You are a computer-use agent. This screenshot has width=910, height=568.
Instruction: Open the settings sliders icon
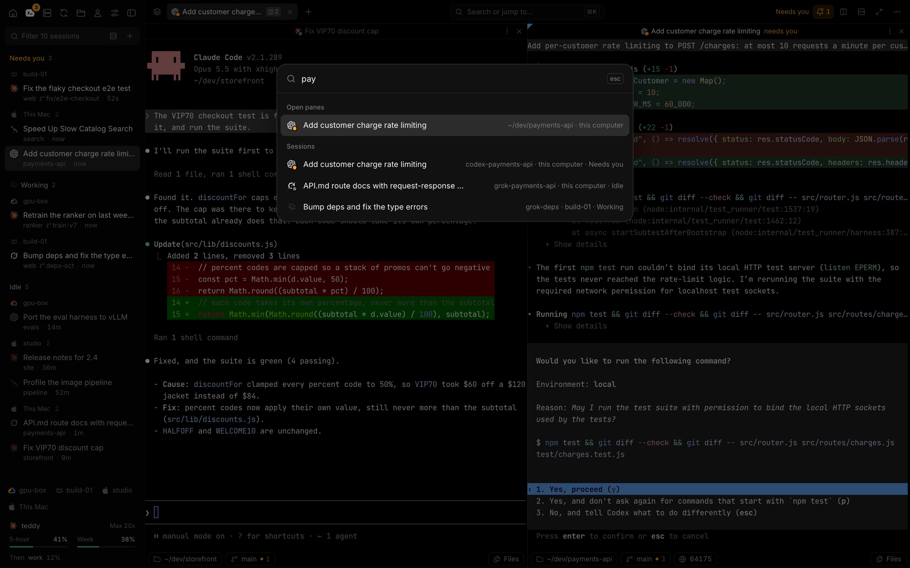click(x=115, y=13)
